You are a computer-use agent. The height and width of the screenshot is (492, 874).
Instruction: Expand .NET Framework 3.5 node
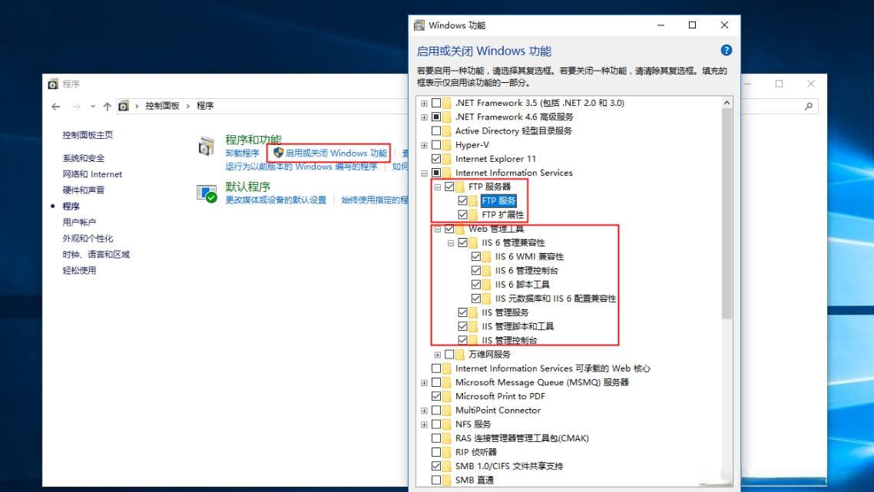pos(424,103)
